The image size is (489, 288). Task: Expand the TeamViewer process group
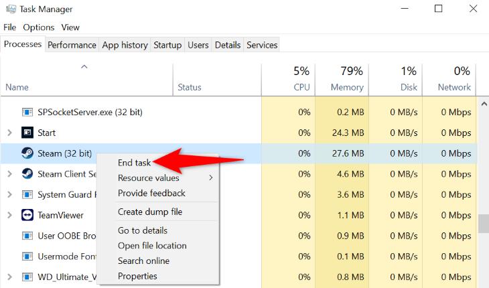tap(9, 215)
